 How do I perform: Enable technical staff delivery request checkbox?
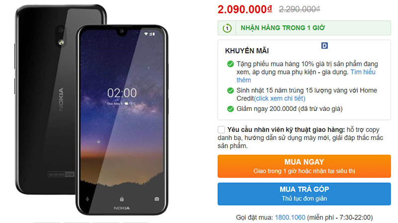pos(221,130)
